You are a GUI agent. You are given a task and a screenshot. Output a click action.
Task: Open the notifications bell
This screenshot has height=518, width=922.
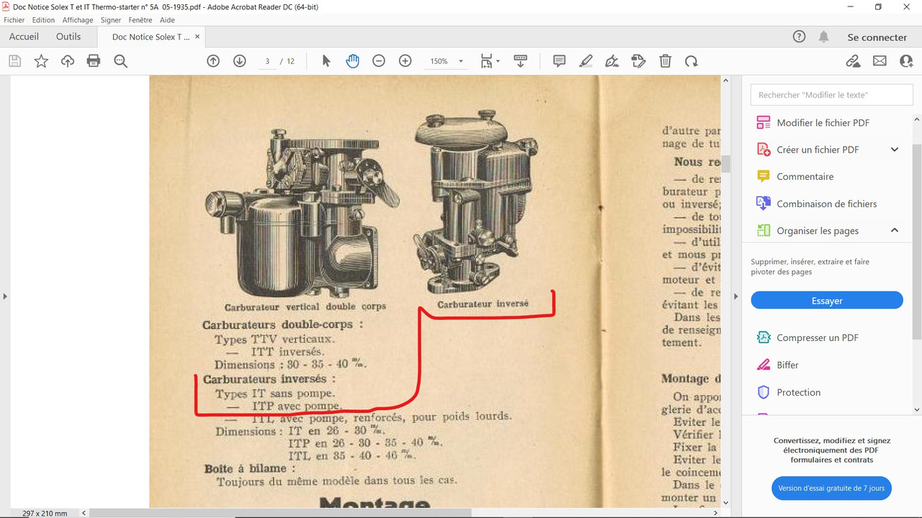click(x=824, y=37)
